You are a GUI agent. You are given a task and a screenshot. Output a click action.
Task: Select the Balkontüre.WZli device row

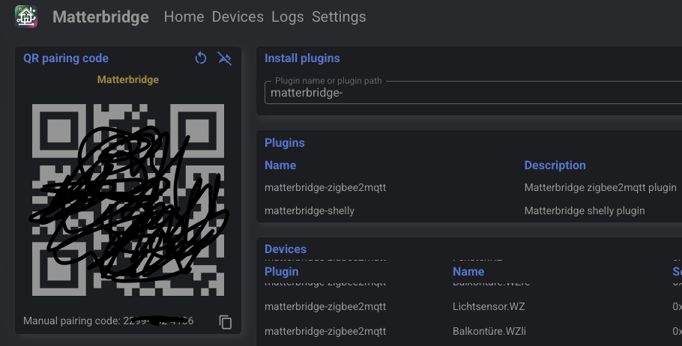click(x=489, y=330)
